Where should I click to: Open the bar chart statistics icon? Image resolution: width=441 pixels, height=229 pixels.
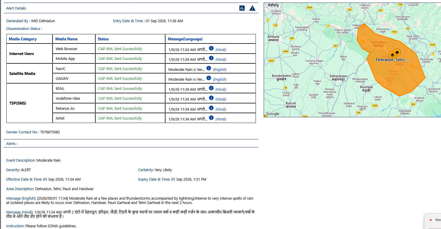coord(242,8)
